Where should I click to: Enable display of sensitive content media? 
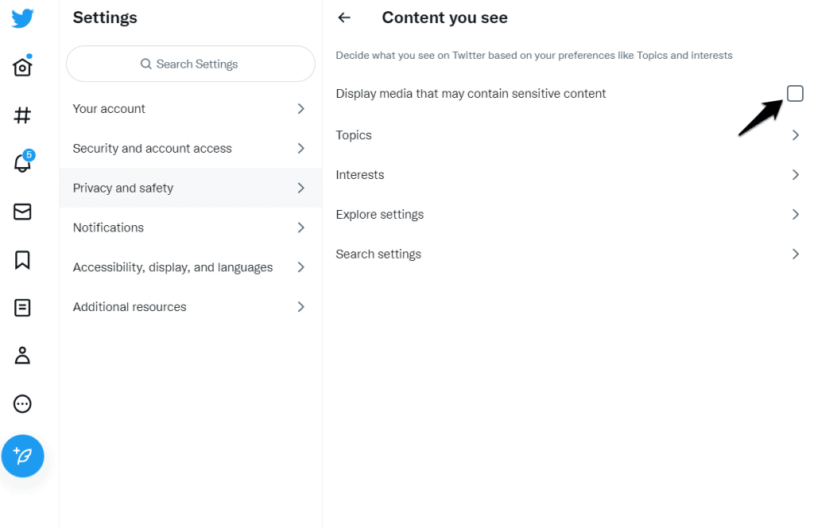tap(795, 93)
